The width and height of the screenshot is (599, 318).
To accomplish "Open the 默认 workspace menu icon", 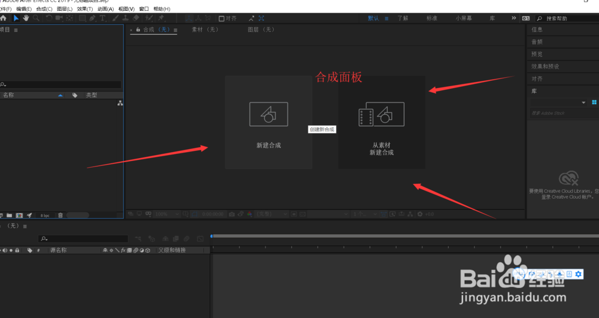I will point(386,19).
